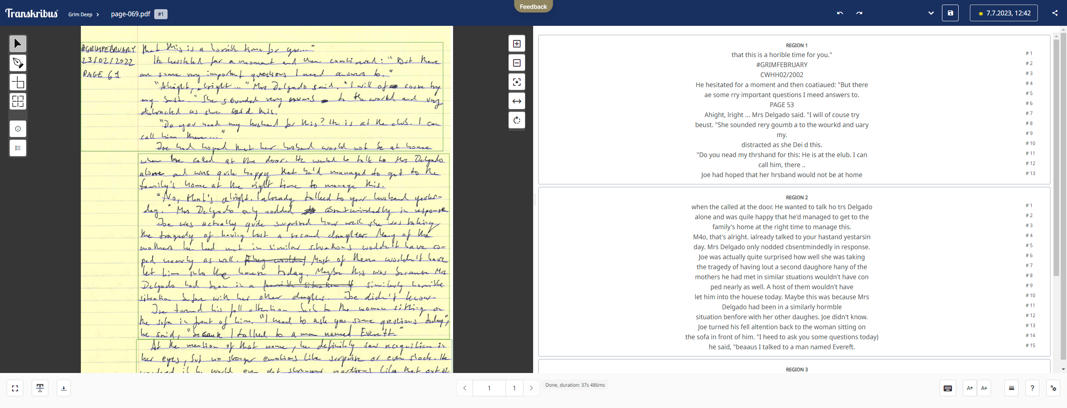1067x408 pixels.
Task: Click the rotate image icon
Action: [x=517, y=120]
